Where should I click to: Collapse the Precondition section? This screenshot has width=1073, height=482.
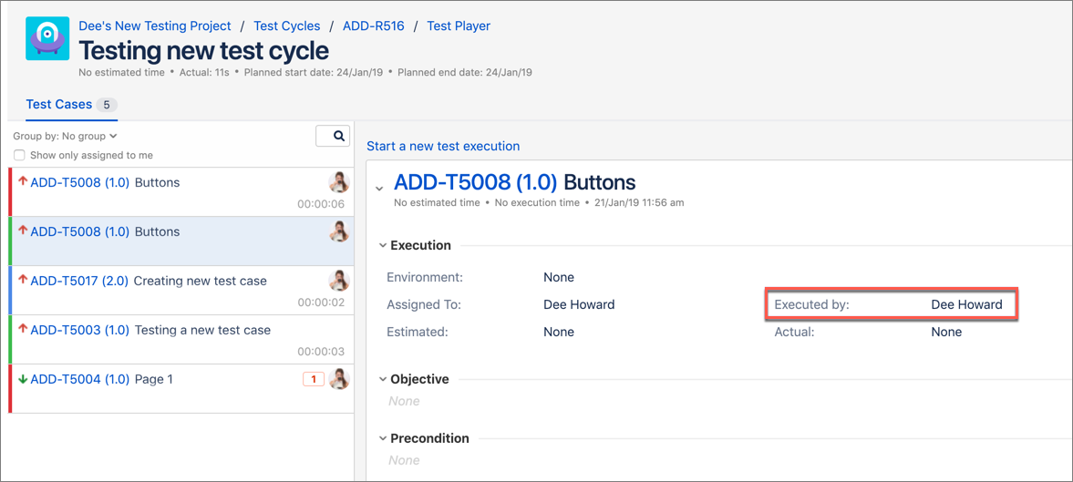click(383, 438)
